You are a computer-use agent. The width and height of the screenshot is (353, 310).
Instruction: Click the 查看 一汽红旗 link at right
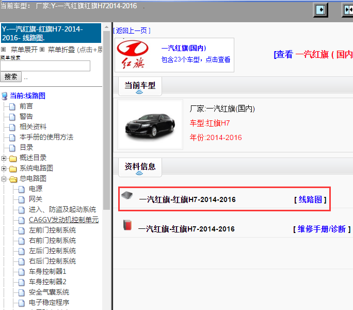tap(313, 55)
